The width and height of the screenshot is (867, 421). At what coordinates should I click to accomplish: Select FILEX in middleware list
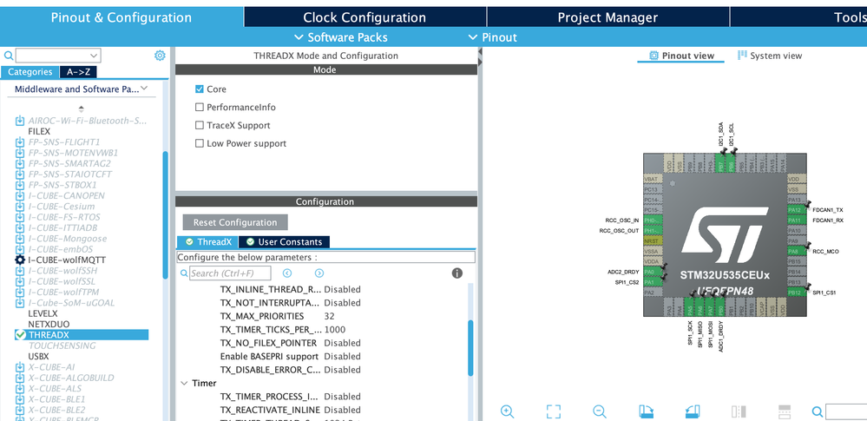pos(39,132)
